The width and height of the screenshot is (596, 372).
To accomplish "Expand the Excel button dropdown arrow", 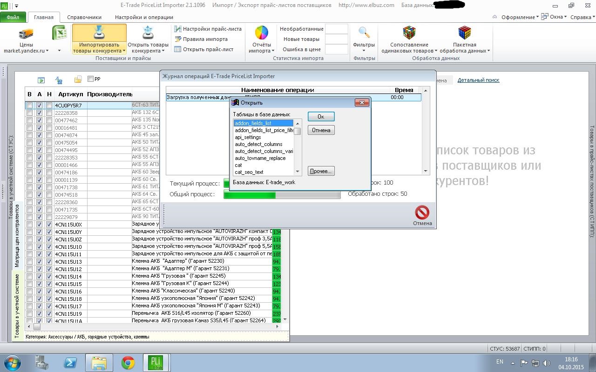I will pos(59,50).
